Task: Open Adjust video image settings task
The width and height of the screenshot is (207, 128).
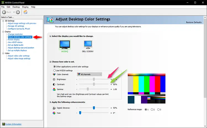Action: pos(19,59)
